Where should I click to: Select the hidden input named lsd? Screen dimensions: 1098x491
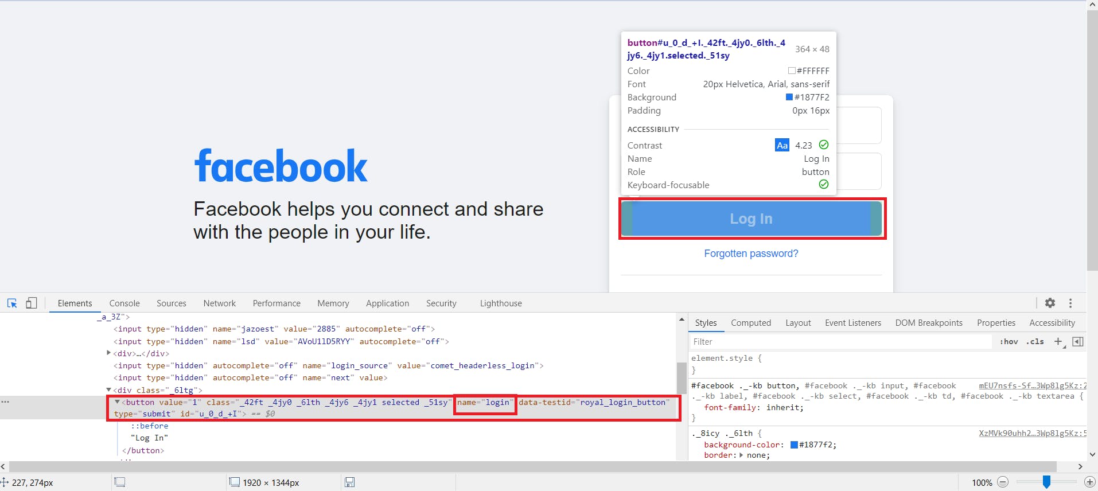pyautogui.click(x=281, y=341)
